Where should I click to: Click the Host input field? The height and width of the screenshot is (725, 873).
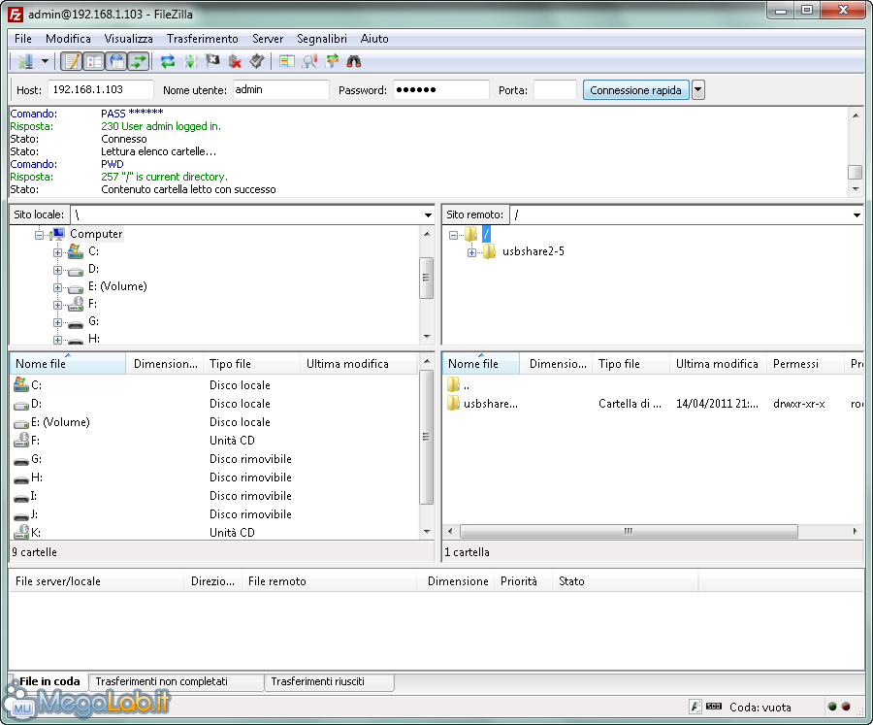tap(101, 89)
